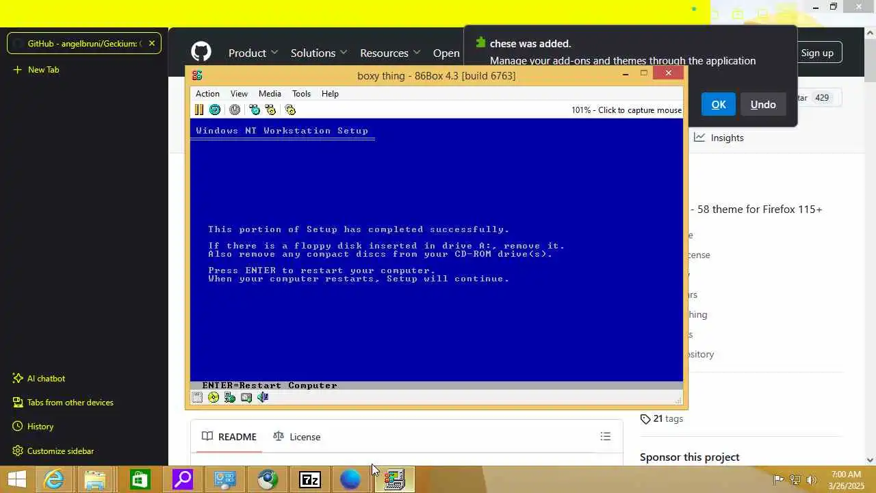Click the Windows NT setup screen display
The width and height of the screenshot is (876, 493).
tap(437, 255)
